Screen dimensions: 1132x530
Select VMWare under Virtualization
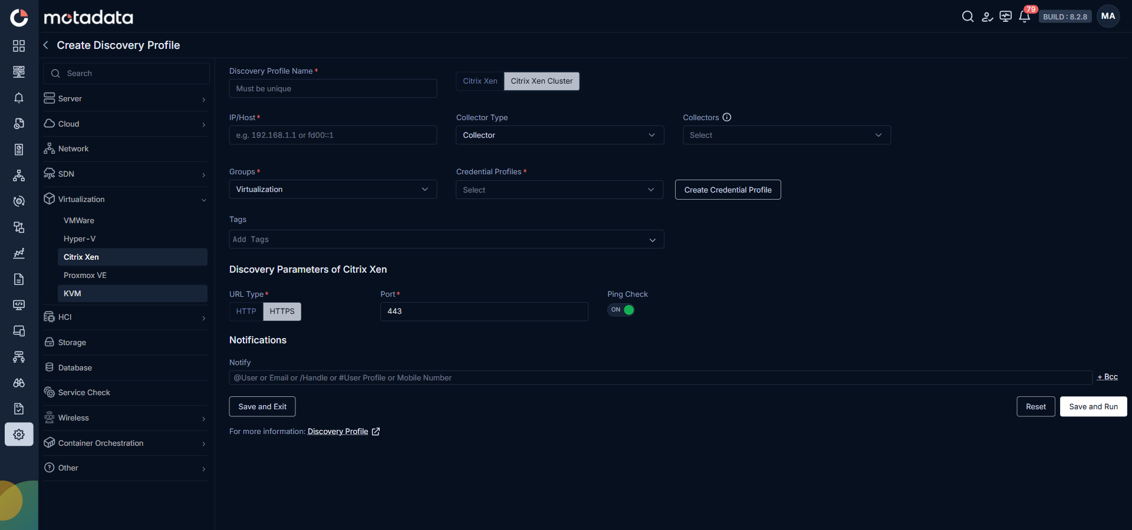(x=133, y=220)
